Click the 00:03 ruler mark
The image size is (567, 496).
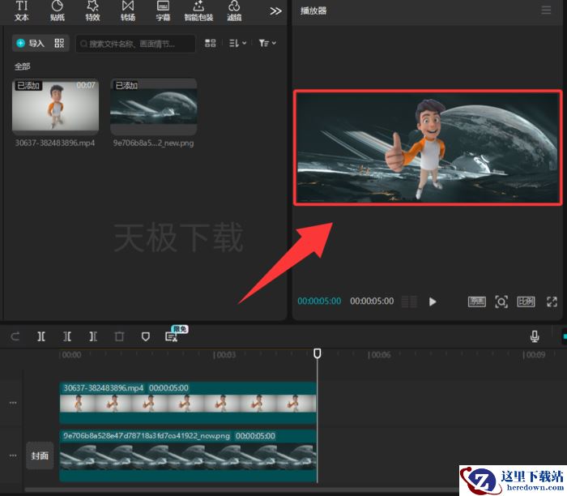point(224,355)
